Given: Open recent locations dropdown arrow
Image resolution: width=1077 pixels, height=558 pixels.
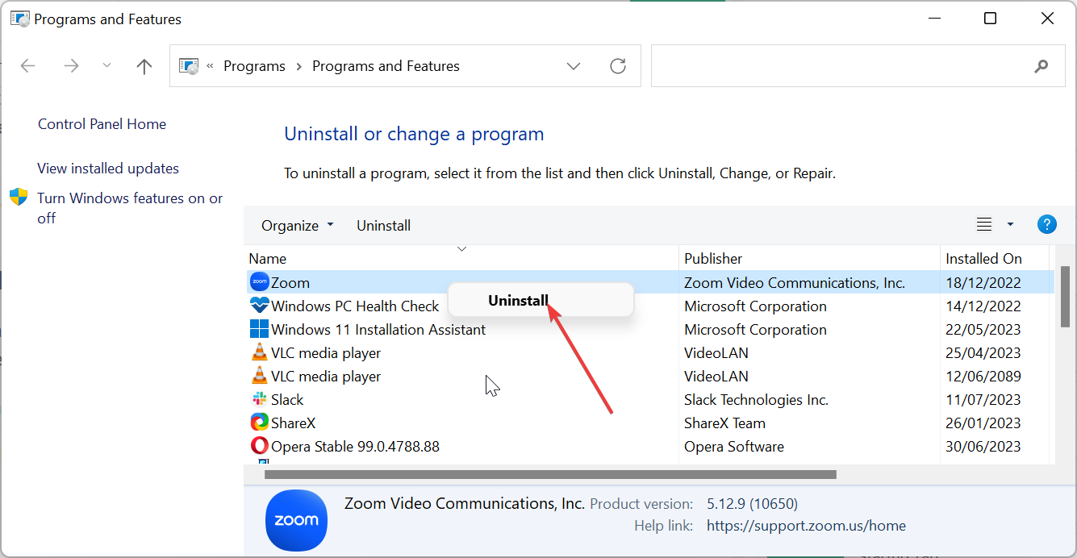Looking at the screenshot, I should 107,66.
